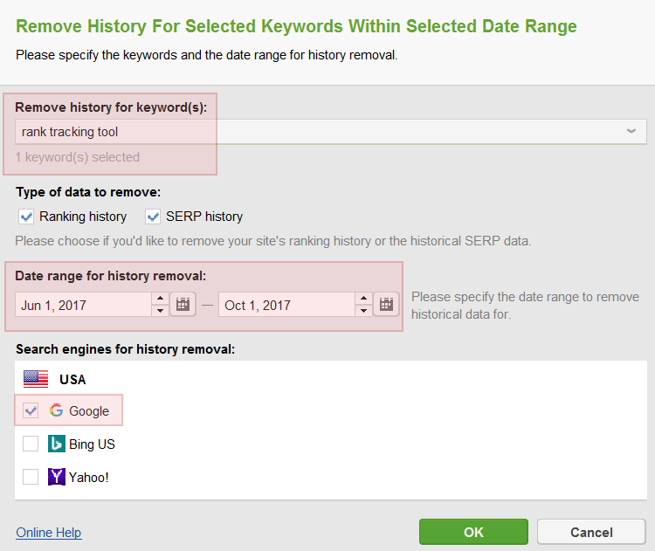Image resolution: width=655 pixels, height=551 pixels.
Task: Expand the keywords dropdown arrow
Action: (x=631, y=131)
